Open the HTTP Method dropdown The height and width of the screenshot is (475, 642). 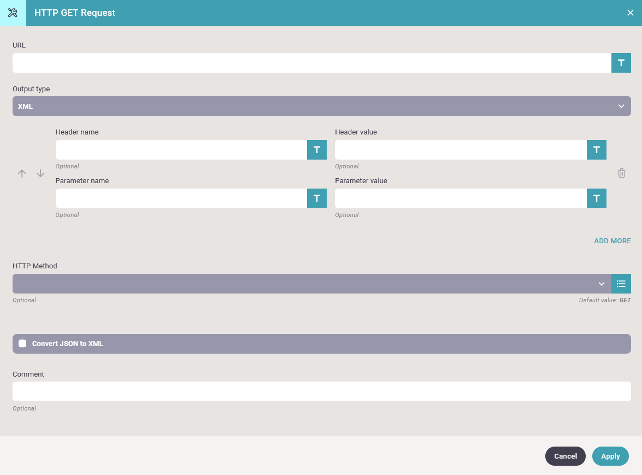coord(311,284)
